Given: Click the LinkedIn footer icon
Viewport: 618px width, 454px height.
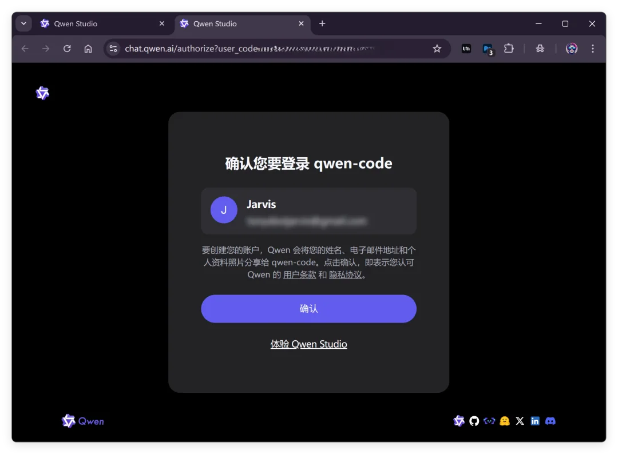Looking at the screenshot, I should 535,421.
